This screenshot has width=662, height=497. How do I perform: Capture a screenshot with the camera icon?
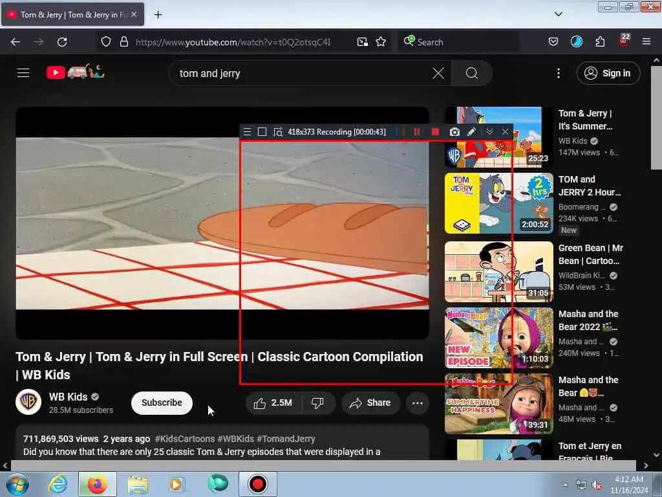coord(454,132)
